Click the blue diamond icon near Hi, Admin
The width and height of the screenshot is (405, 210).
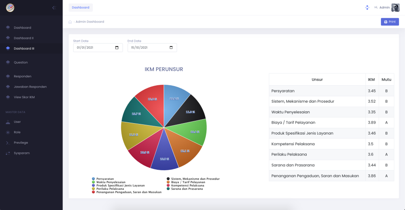367,7
